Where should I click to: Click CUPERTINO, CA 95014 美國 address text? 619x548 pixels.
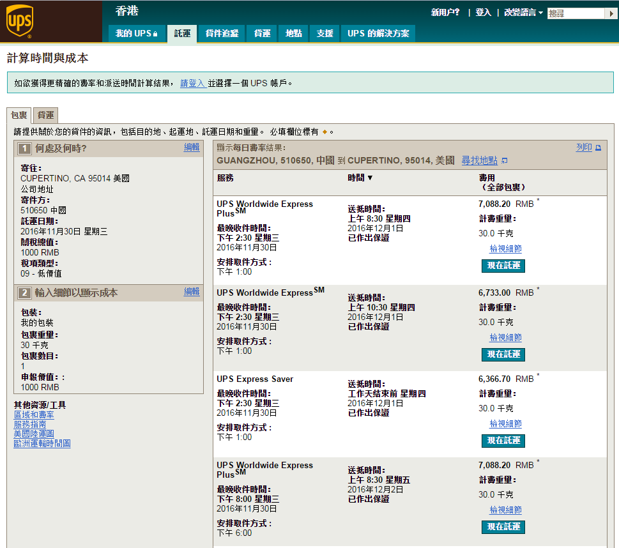point(75,178)
